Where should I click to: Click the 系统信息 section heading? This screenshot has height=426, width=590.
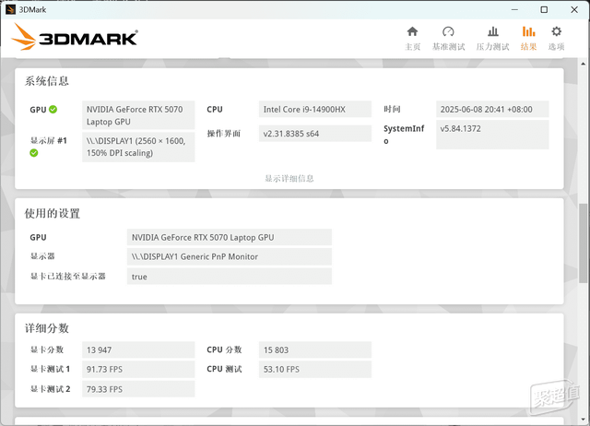click(47, 81)
